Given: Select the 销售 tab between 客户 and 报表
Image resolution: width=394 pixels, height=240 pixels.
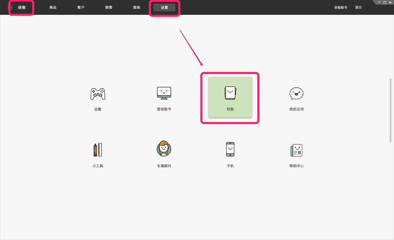Looking at the screenshot, I should click(x=109, y=7).
